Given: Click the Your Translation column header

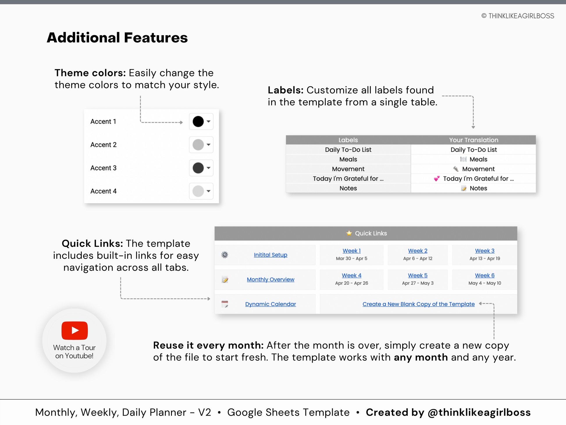Looking at the screenshot, I should (473, 140).
